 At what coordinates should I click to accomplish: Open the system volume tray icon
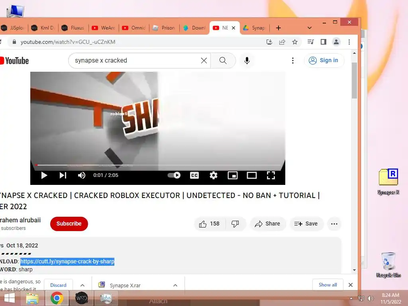point(371,298)
